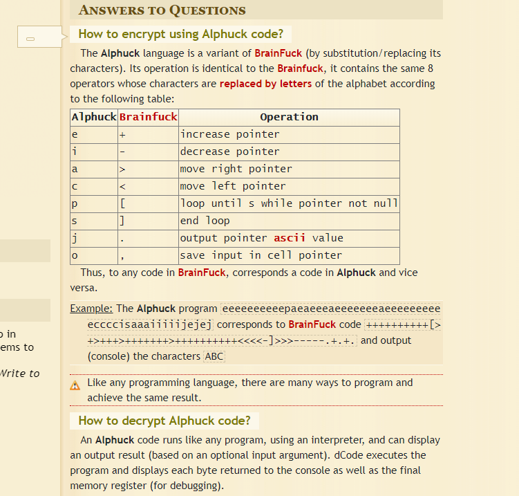Click table cell 'end loop'
Viewport: 519px width, 496px height.
pos(290,221)
